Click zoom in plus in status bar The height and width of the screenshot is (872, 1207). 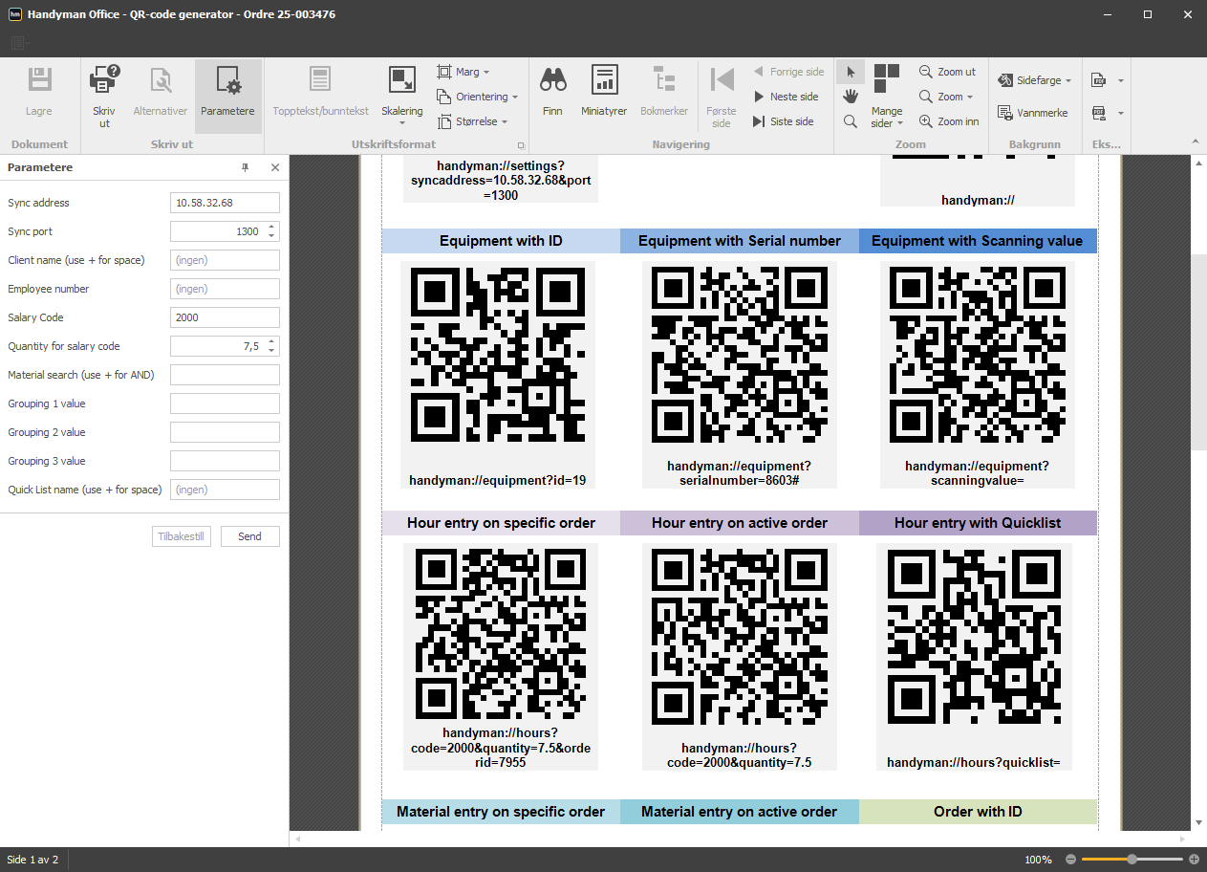pos(1194,860)
